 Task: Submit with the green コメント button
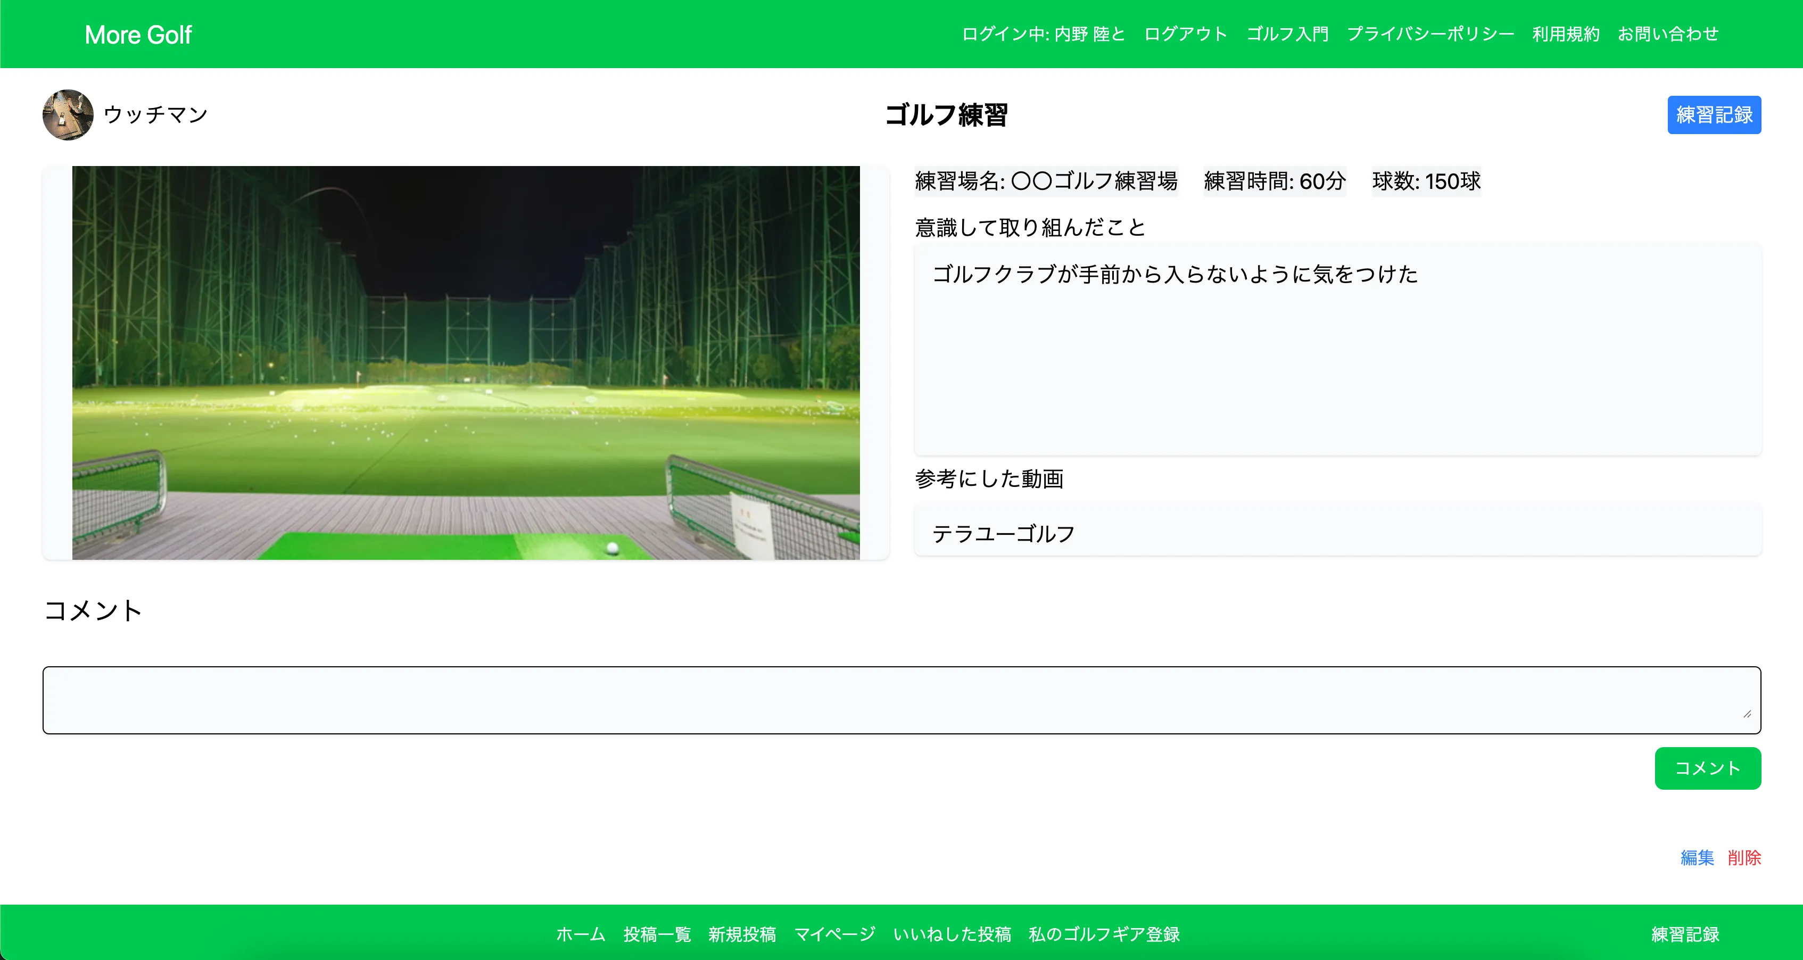1707,768
